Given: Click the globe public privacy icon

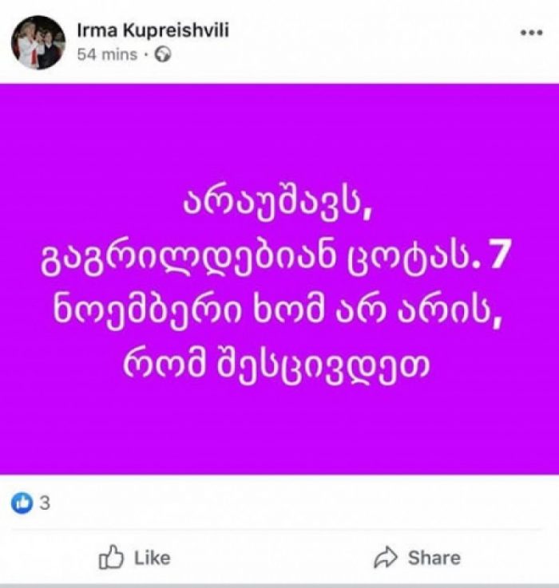Looking at the screenshot, I should click(163, 55).
